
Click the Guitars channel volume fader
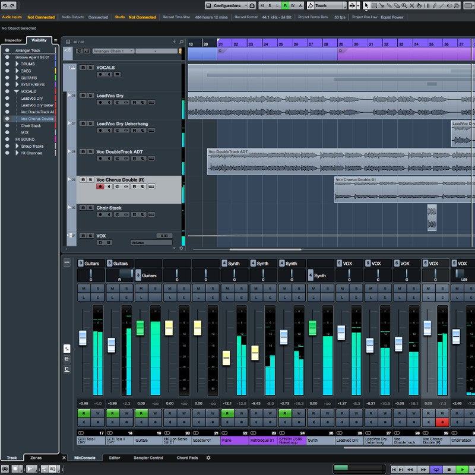tap(140, 328)
